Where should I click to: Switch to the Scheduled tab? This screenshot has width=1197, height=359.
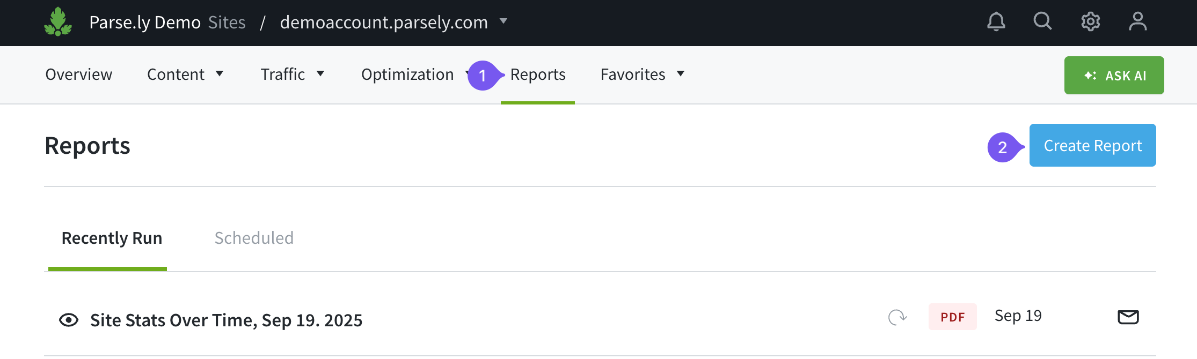(254, 238)
